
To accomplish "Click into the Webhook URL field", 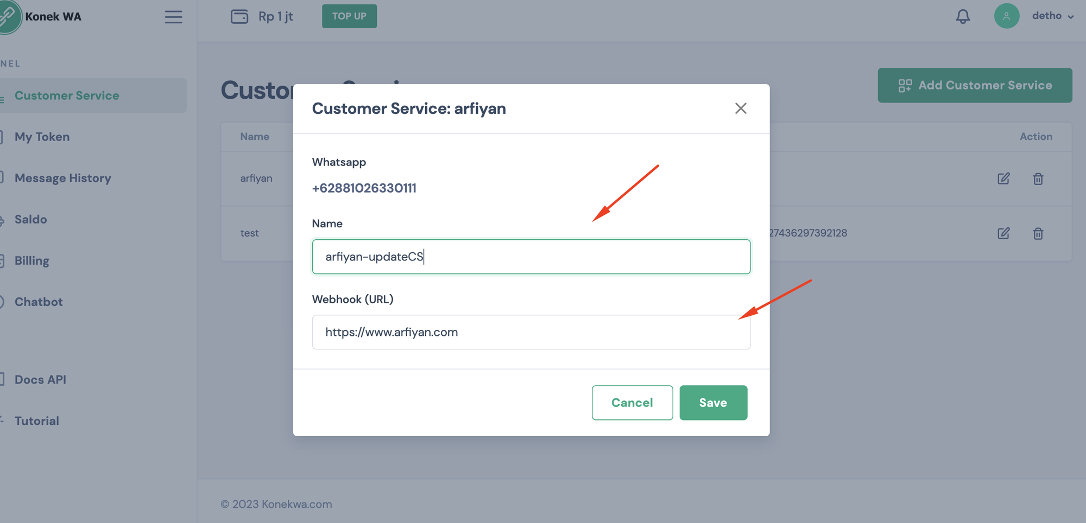I will point(531,332).
